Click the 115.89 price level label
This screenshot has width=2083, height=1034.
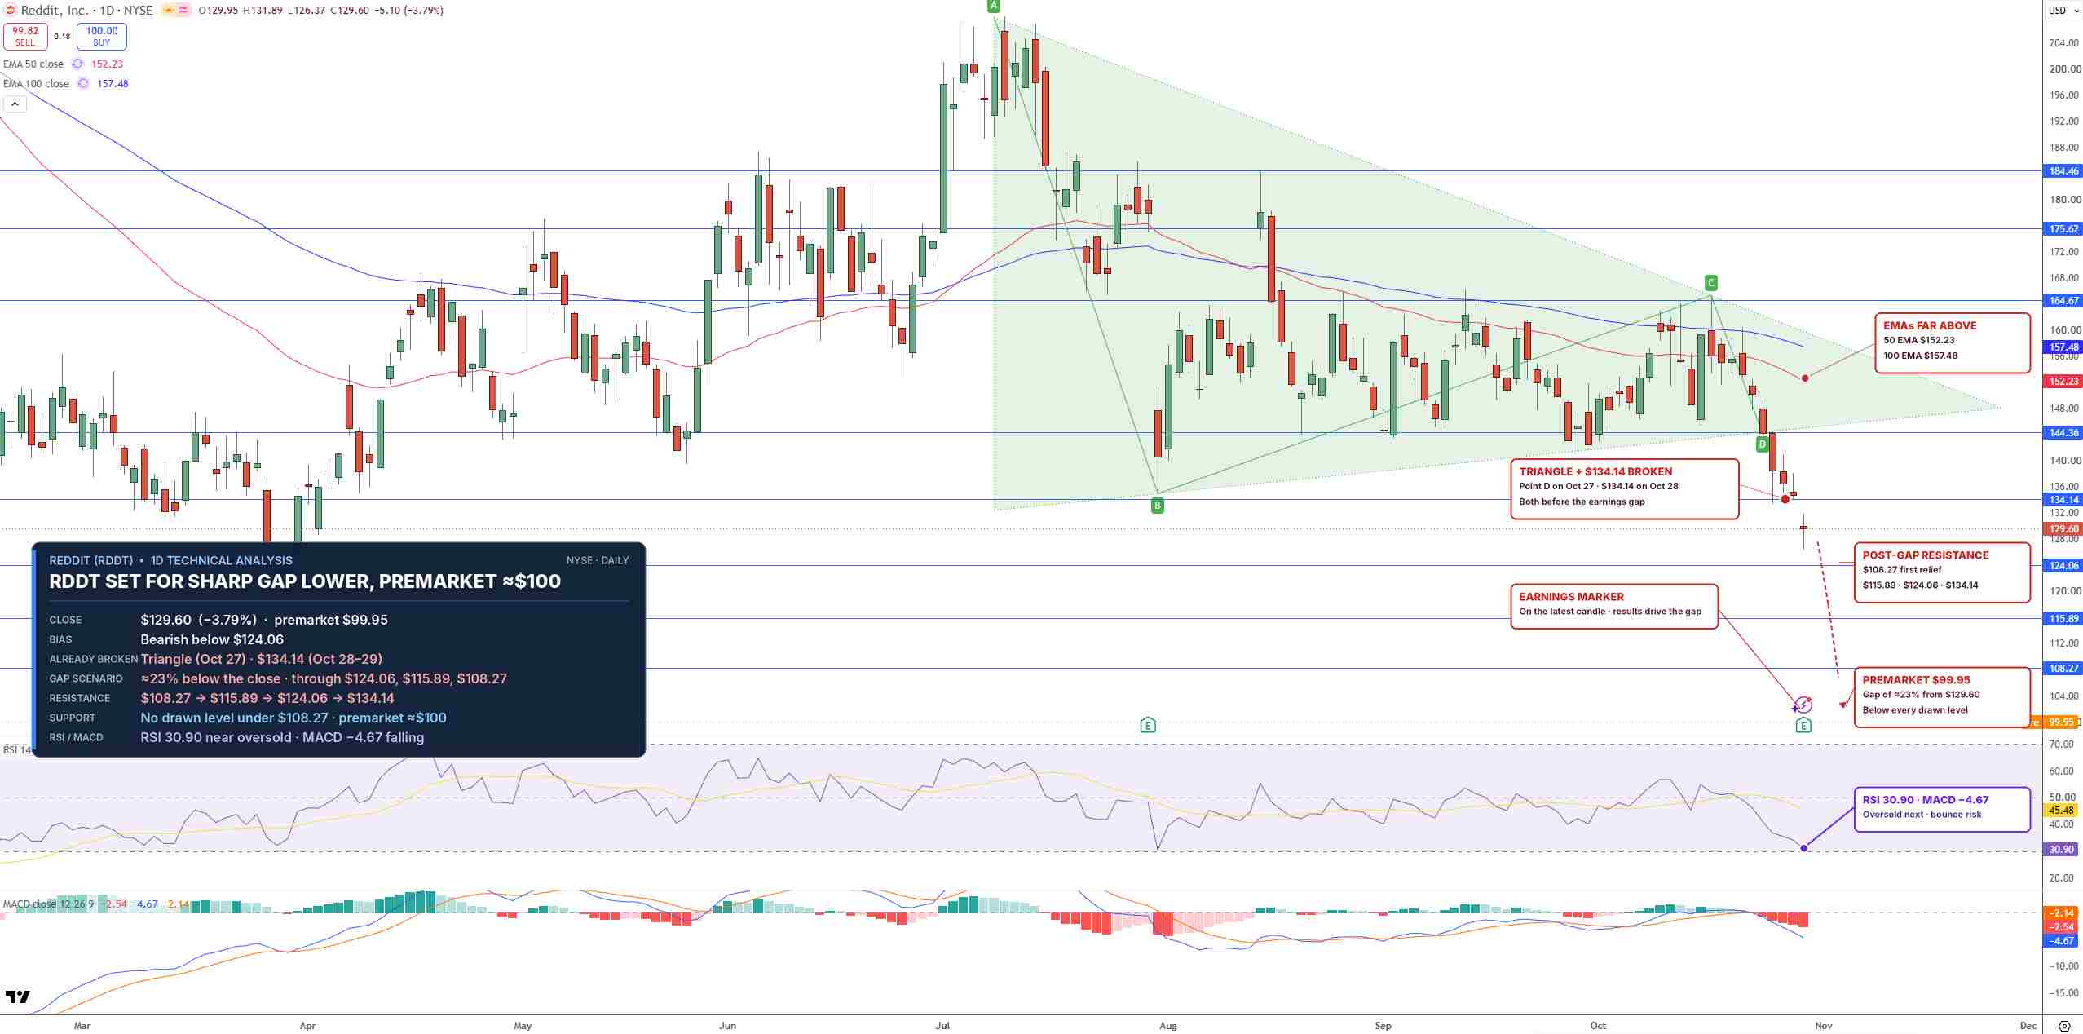(x=2063, y=619)
